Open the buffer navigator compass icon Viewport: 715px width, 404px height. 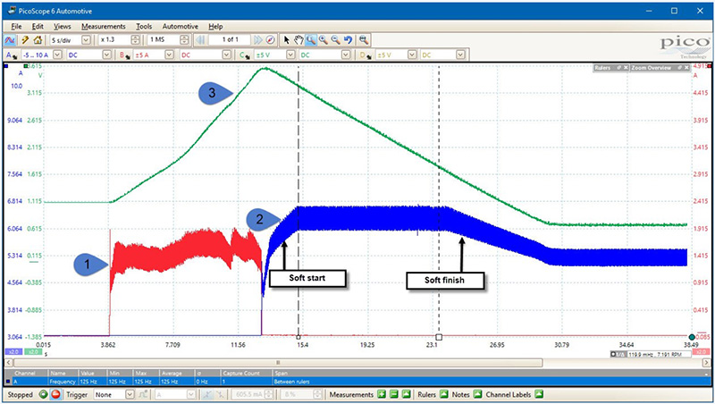(x=271, y=39)
